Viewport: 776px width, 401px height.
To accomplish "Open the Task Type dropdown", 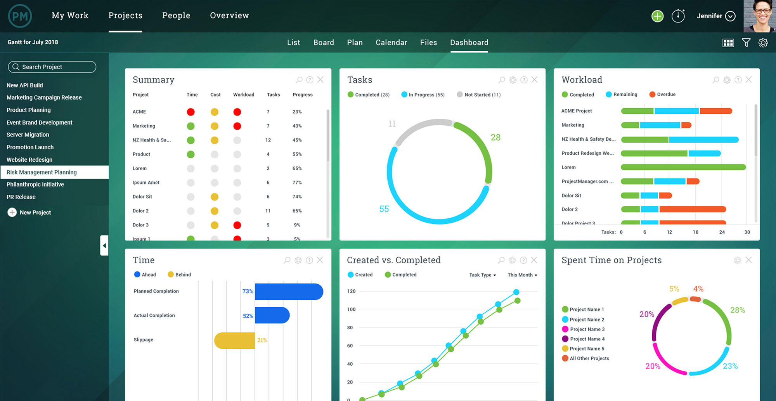I will pos(482,275).
